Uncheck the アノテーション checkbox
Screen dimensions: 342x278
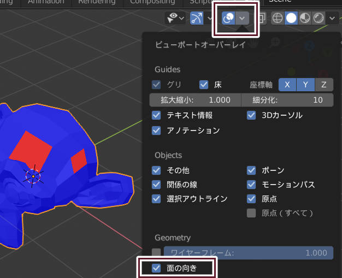[x=156, y=131]
